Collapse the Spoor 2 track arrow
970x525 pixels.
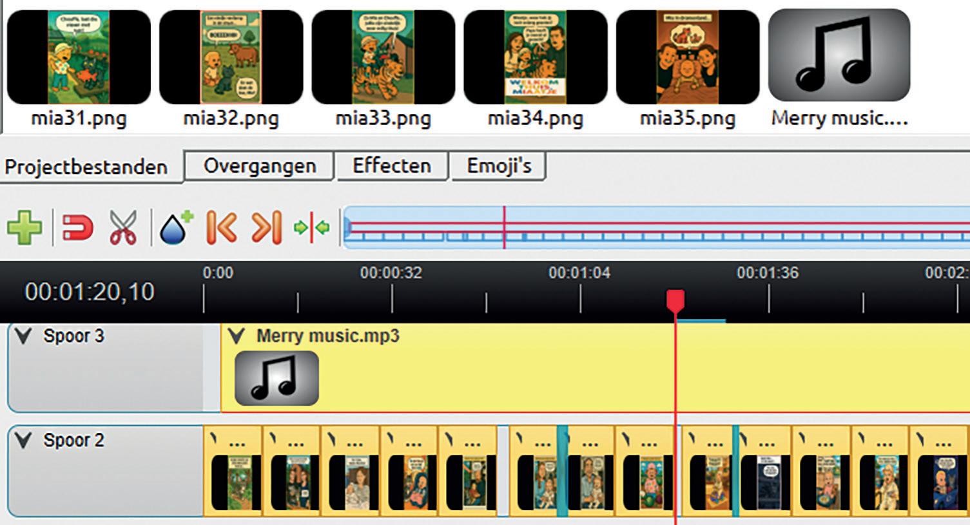click(24, 441)
